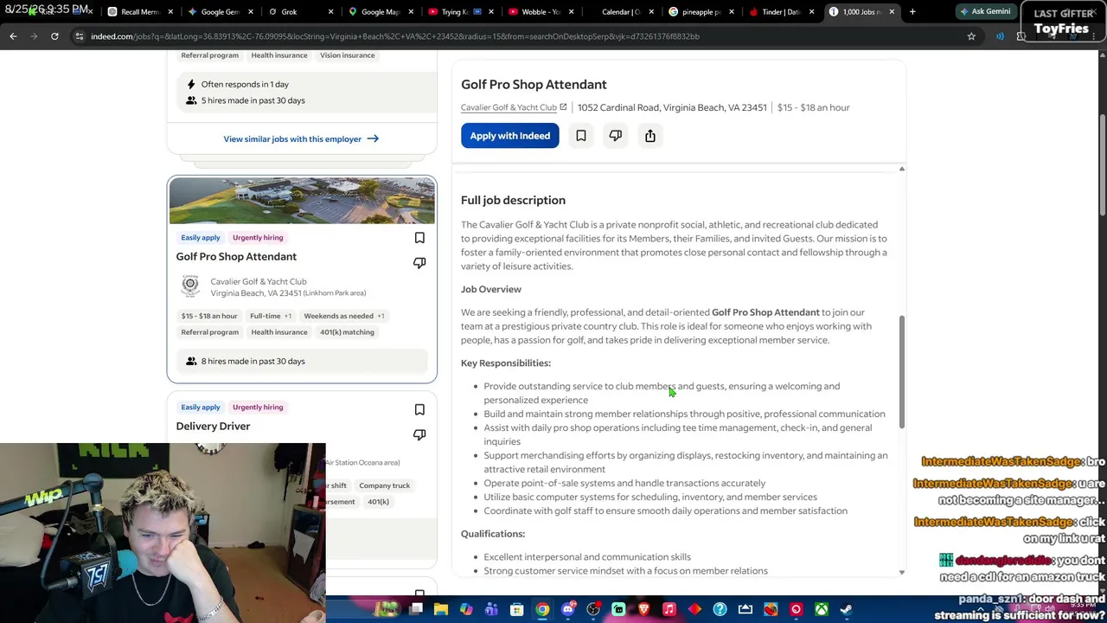
Task: Click the Apply with Indeed button
Action: tap(510, 136)
